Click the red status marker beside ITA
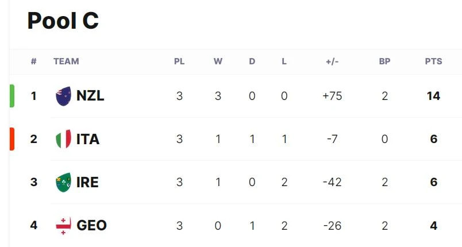462x247 pixels. [x=12, y=139]
